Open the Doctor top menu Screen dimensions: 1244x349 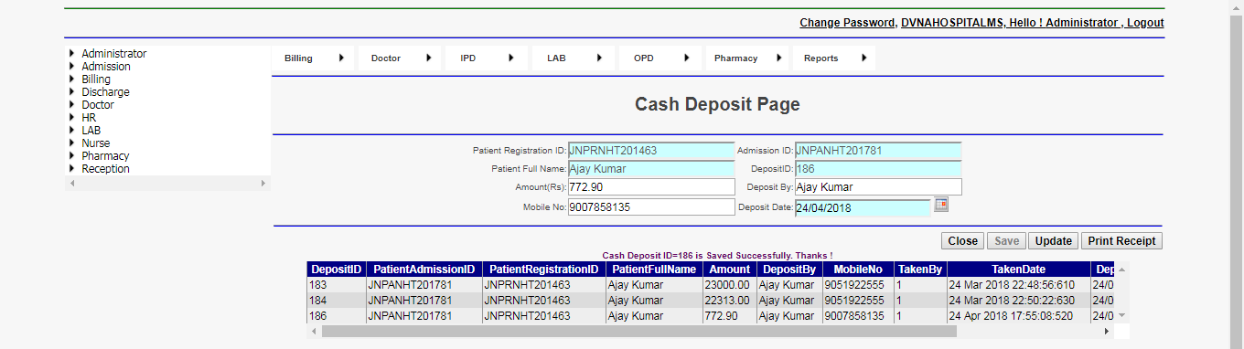(x=400, y=58)
